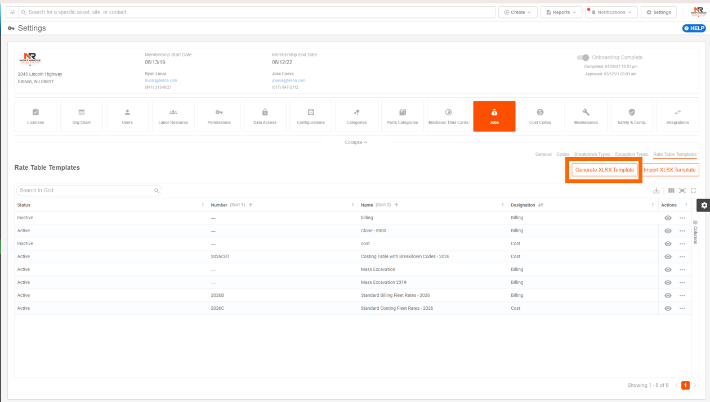View Costing Table with Breakdown Codes eye icon
This screenshot has width=710, height=402.
(x=668, y=257)
